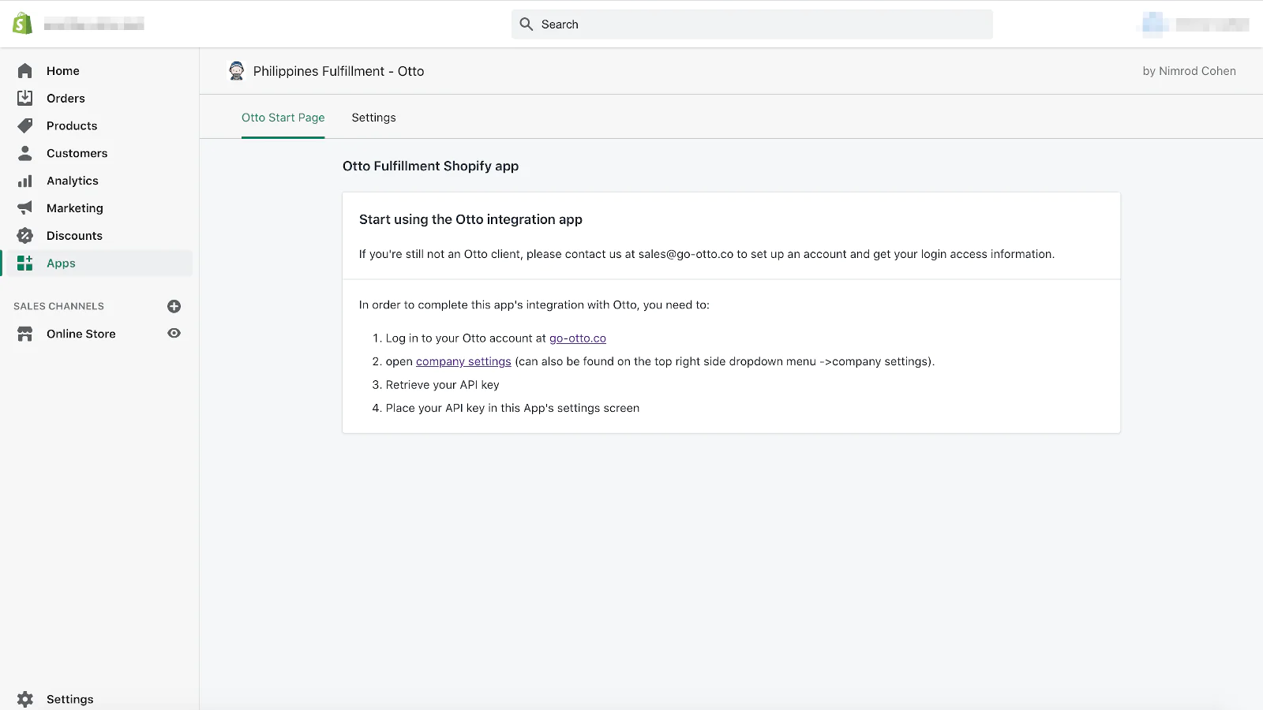
Task: Click 'SALES CHANNELS' heading
Action: pos(59,306)
